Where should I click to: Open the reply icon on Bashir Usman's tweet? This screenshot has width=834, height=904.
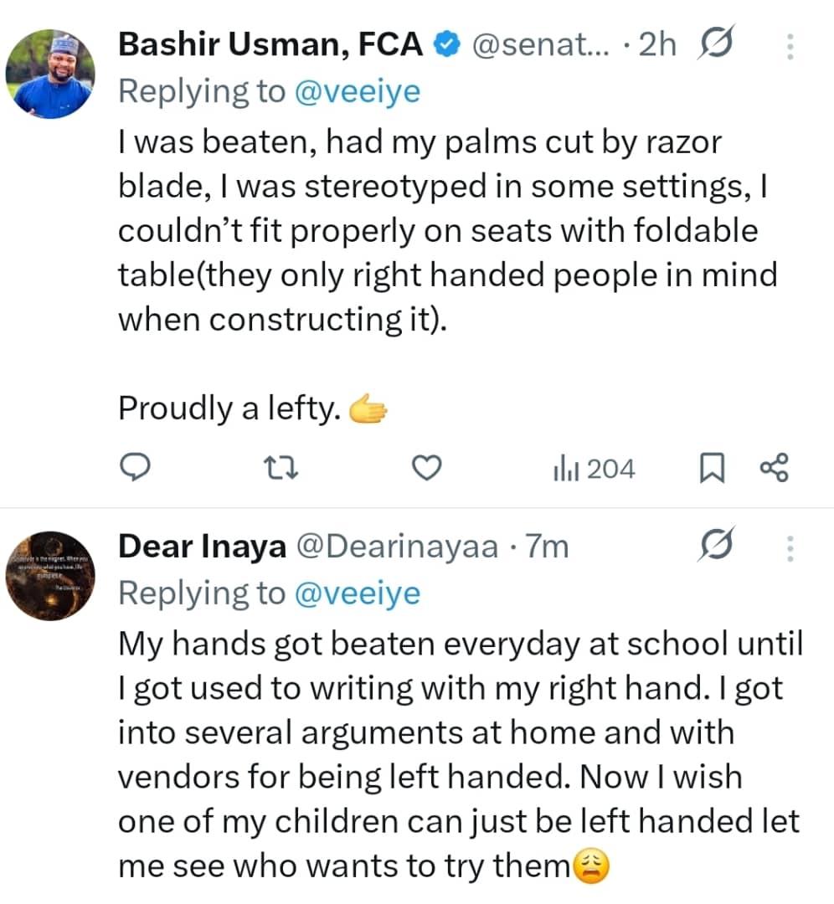pyautogui.click(x=136, y=467)
